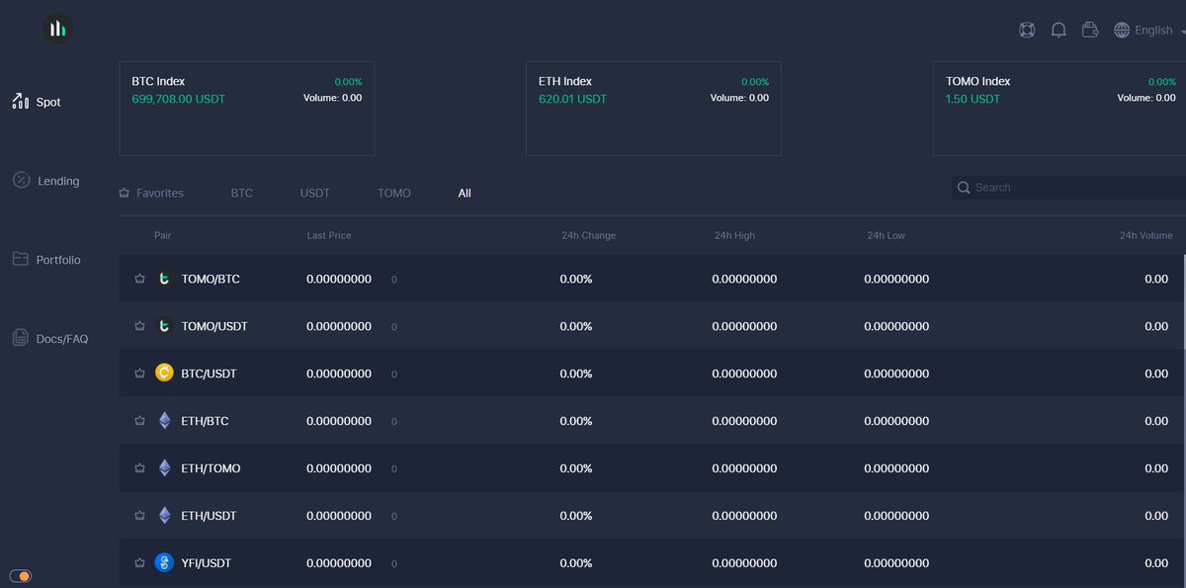This screenshot has width=1186, height=588.
Task: Open the ETH/BTC trading pair
Action: (x=205, y=421)
